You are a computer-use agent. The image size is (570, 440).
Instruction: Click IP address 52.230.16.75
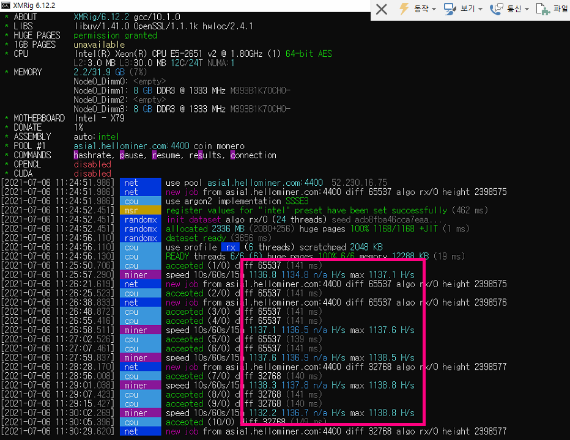click(359, 182)
